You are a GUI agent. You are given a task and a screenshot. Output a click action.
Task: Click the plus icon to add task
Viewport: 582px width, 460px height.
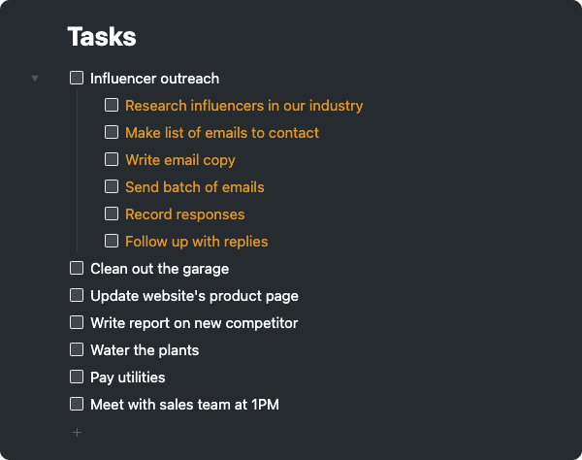(x=78, y=432)
